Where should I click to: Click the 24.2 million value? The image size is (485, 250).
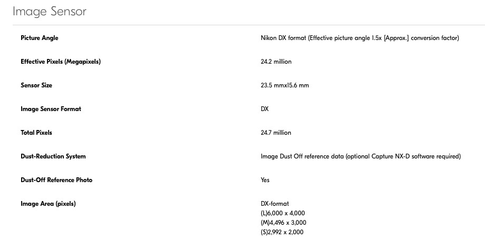point(276,62)
